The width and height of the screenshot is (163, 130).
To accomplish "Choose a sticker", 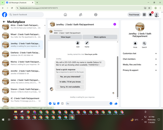I will (x=58, y=103).
